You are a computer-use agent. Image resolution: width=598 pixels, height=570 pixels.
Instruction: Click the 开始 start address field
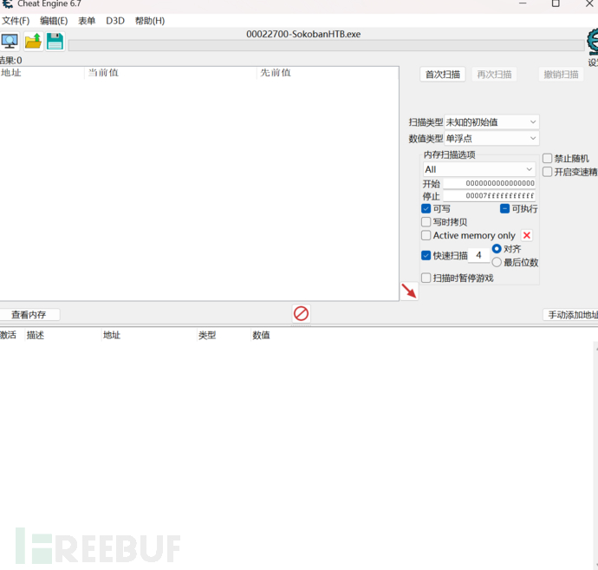coord(490,183)
